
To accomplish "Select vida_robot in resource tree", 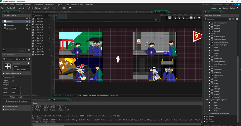I will coord(217,72).
